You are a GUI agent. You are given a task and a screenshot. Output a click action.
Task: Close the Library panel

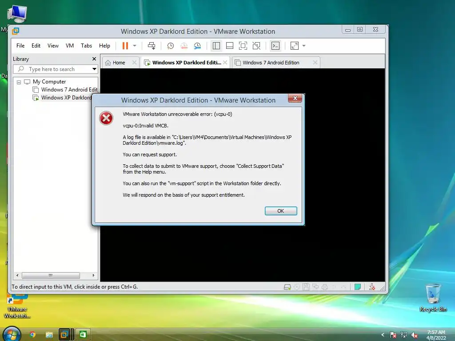point(94,59)
